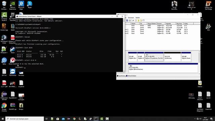
Task: Launch Uplay from the desktop
Action: tap(4, 61)
